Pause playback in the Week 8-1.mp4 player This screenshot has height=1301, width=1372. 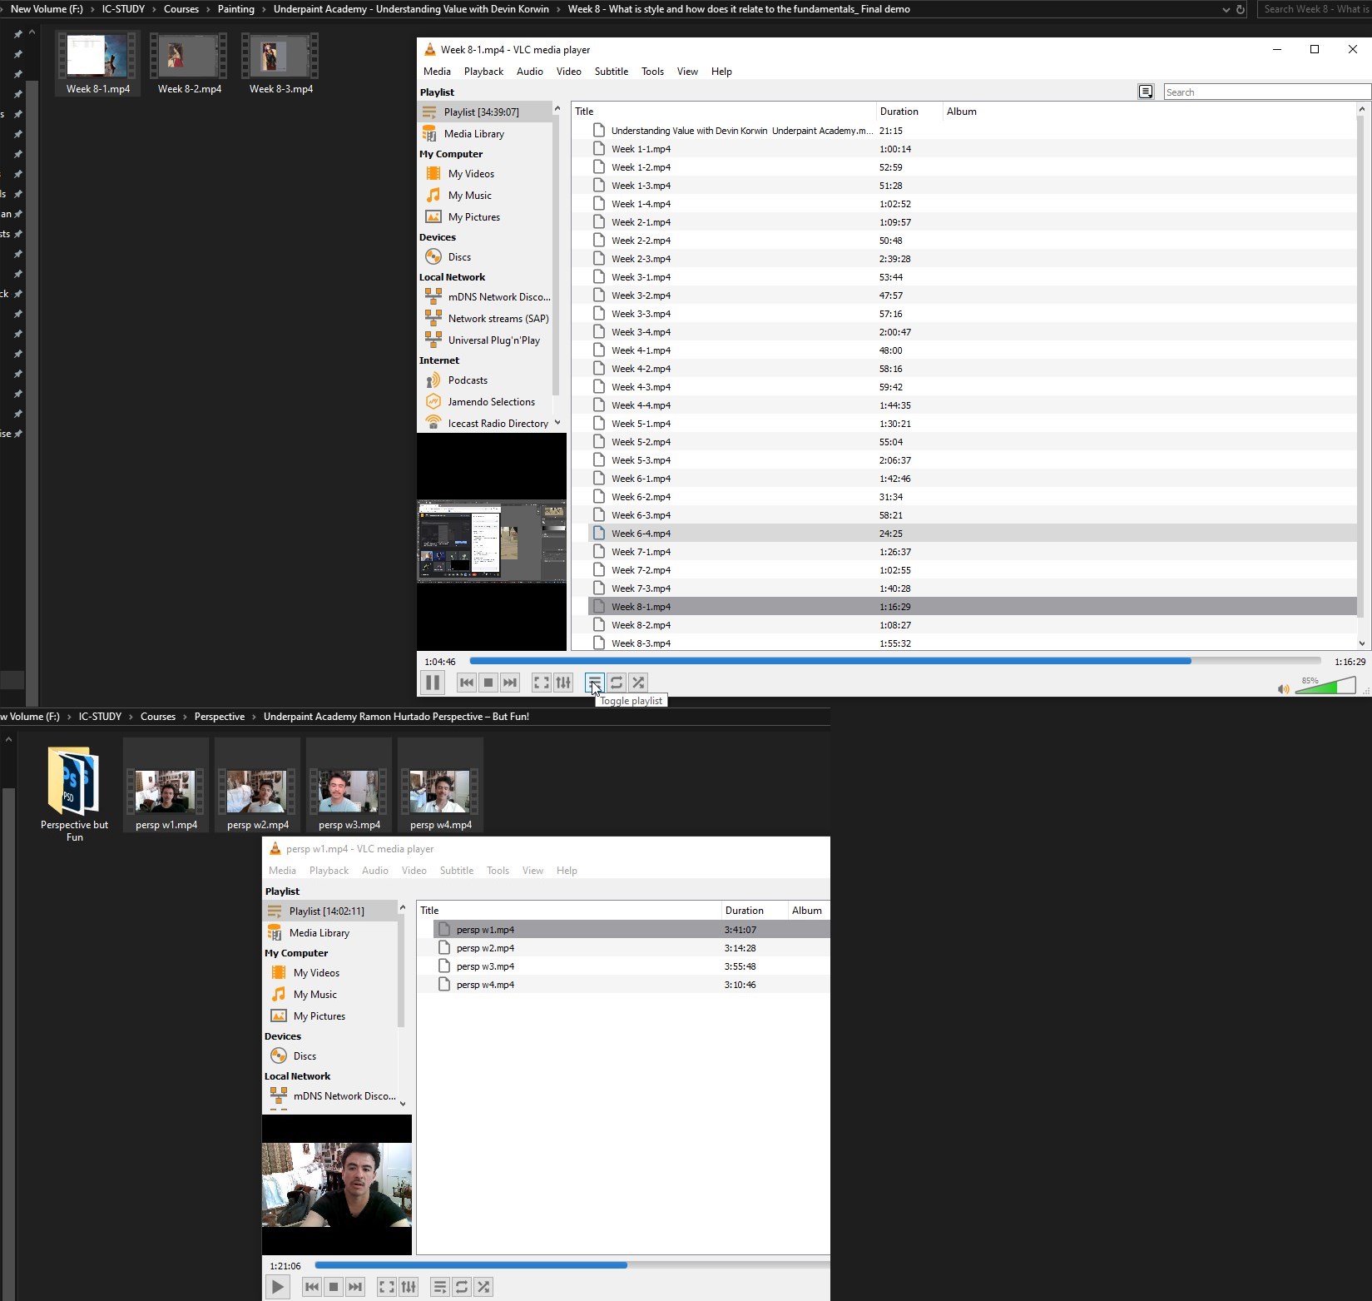click(x=433, y=683)
